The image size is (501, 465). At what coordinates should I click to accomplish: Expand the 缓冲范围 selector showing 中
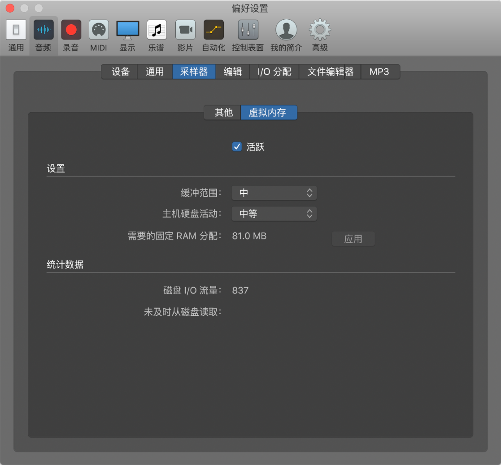coord(274,192)
